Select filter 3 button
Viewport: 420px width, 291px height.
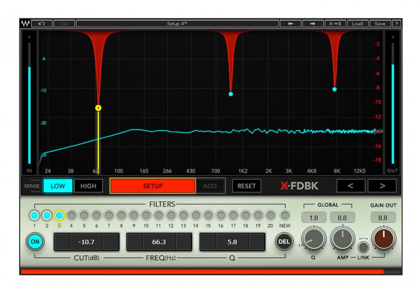(59, 215)
